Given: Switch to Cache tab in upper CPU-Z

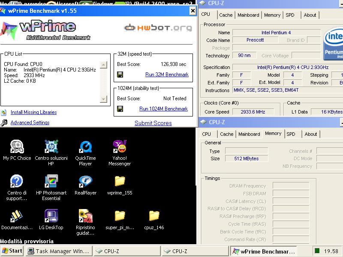Looking at the screenshot, I should 226,15.
